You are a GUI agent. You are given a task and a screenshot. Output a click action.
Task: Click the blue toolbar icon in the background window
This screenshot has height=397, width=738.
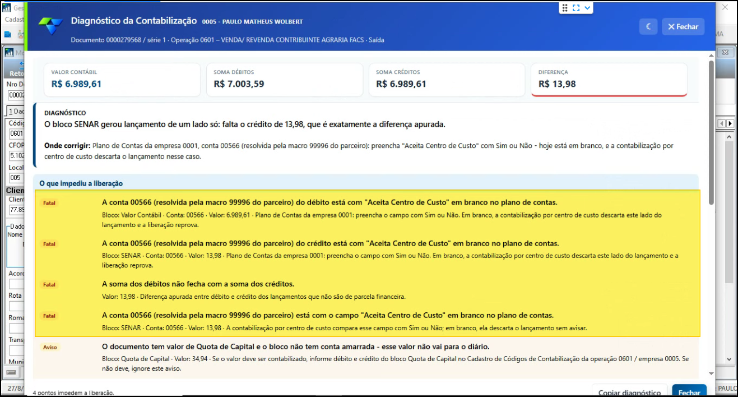click(x=8, y=34)
